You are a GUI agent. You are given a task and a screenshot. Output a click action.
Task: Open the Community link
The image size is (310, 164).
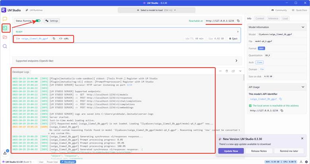click(279, 10)
